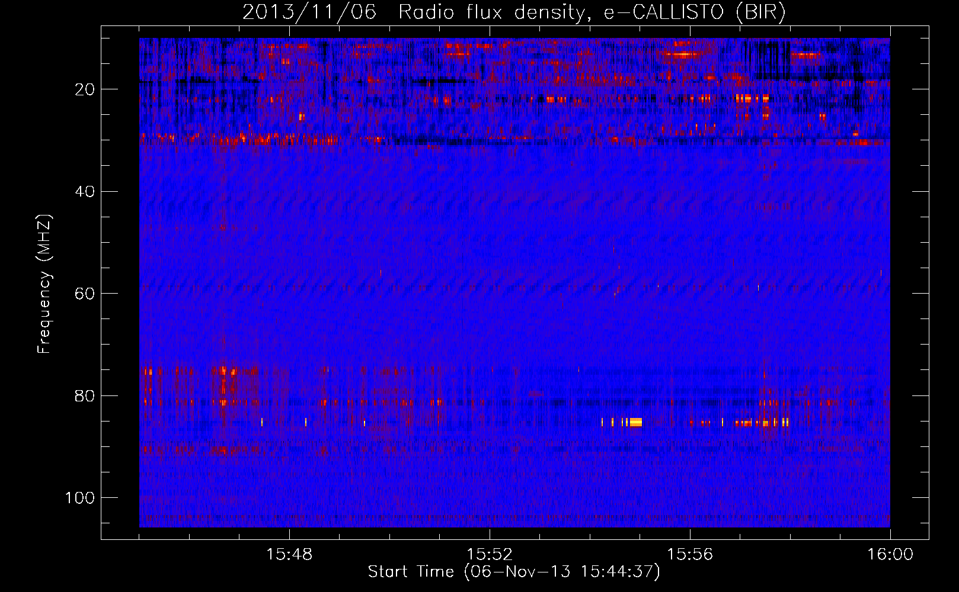Click the 20 frequency tick label
The width and height of the screenshot is (959, 592).
pos(85,89)
